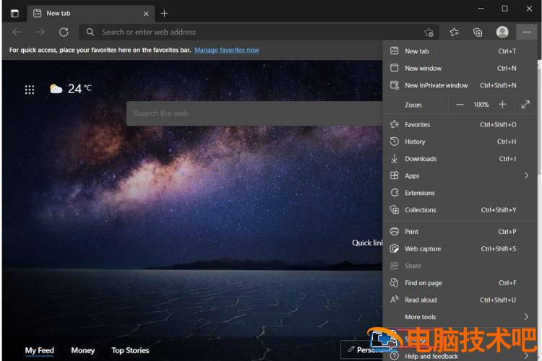Toggle the Settings and more ellipsis button
Screen dimensions: 542x361
click(x=526, y=32)
